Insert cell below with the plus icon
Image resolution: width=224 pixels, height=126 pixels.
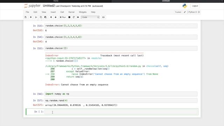click(31, 17)
